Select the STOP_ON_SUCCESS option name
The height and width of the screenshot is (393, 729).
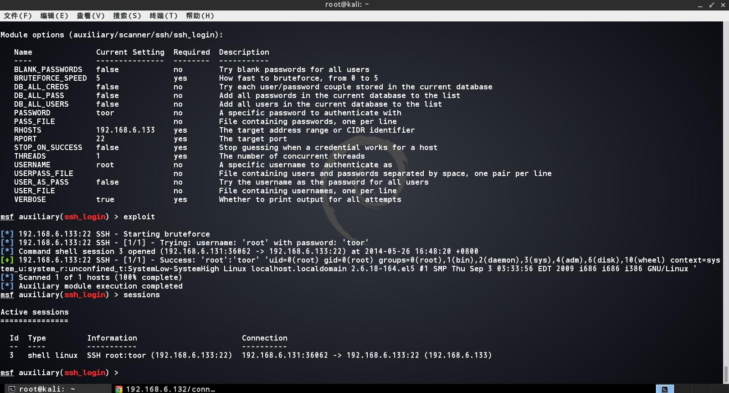click(x=48, y=148)
